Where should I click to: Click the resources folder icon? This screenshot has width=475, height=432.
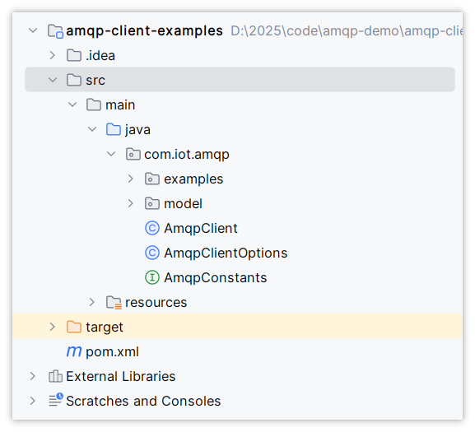pyautogui.click(x=114, y=303)
